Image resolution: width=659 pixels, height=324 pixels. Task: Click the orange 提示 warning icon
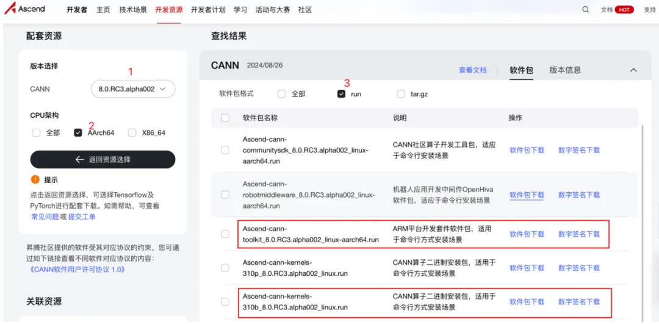35,179
